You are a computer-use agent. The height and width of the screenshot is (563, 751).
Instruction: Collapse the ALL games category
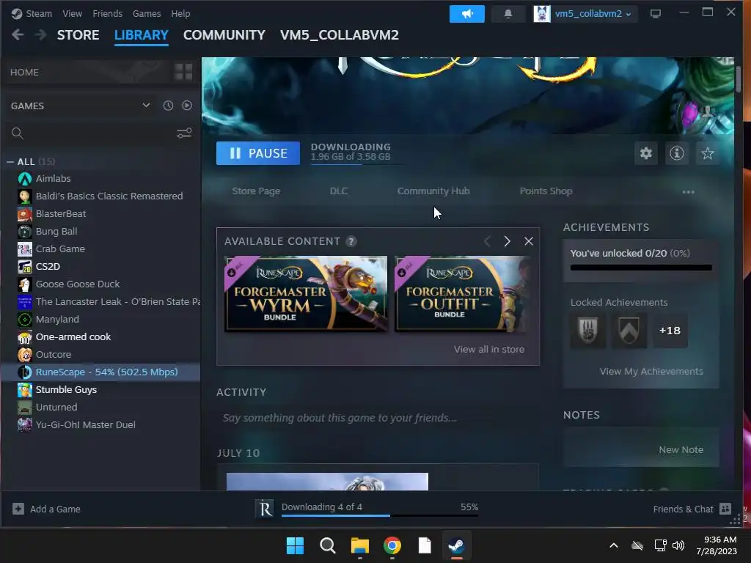(x=10, y=162)
